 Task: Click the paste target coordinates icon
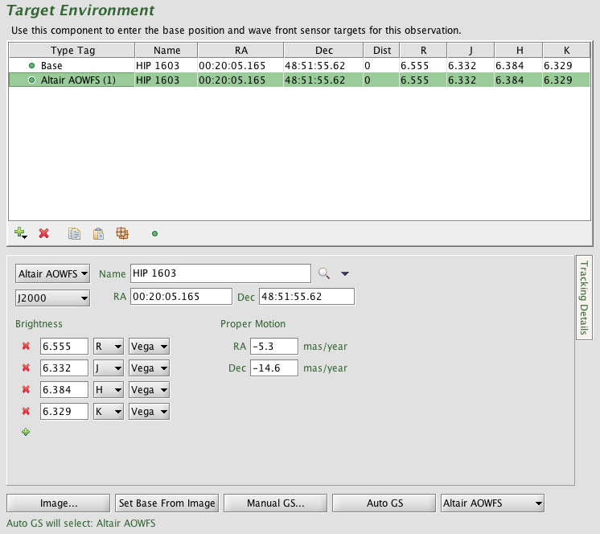point(98,233)
